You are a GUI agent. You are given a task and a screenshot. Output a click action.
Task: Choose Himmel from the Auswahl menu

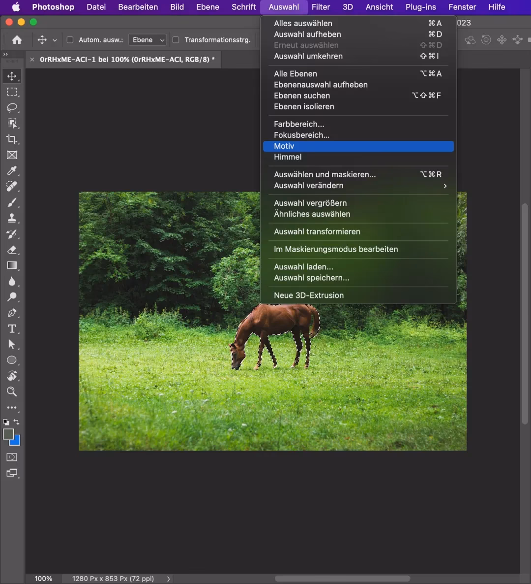288,157
